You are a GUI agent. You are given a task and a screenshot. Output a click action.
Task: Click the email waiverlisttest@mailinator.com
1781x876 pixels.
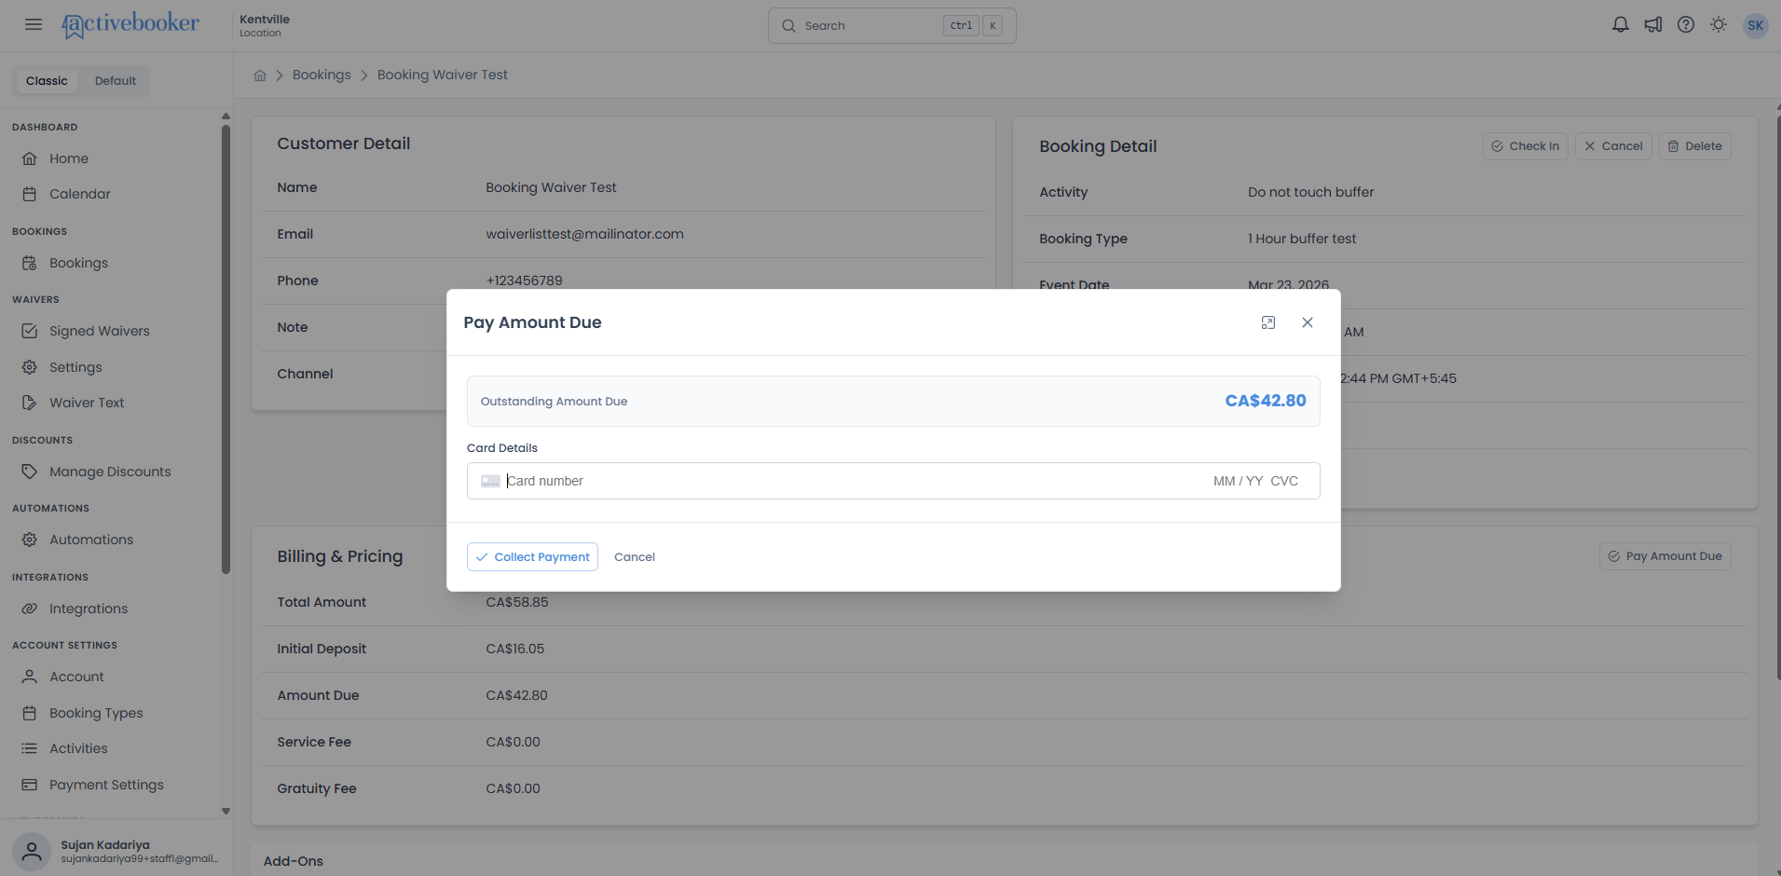click(x=584, y=234)
